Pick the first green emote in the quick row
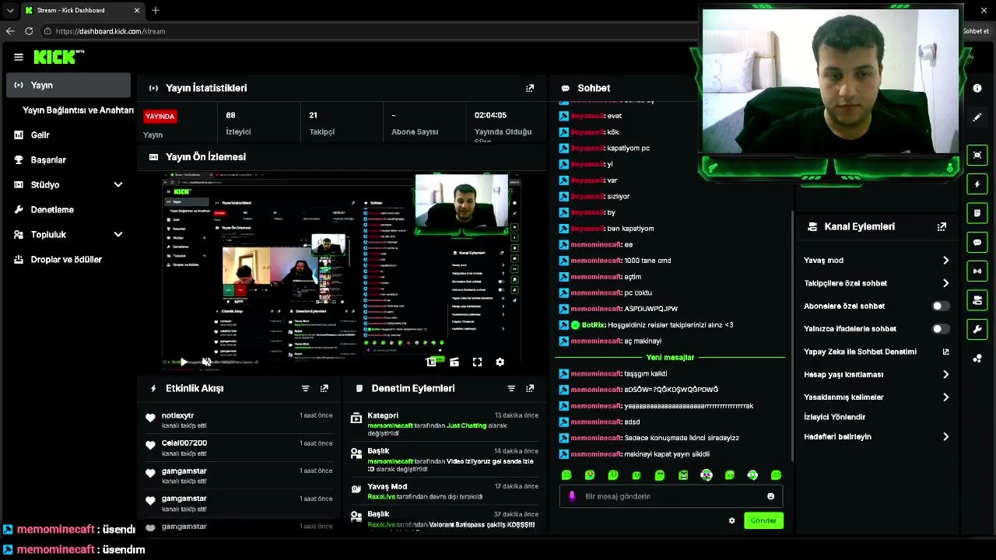Viewport: 996px width, 560px height. pyautogui.click(x=566, y=475)
